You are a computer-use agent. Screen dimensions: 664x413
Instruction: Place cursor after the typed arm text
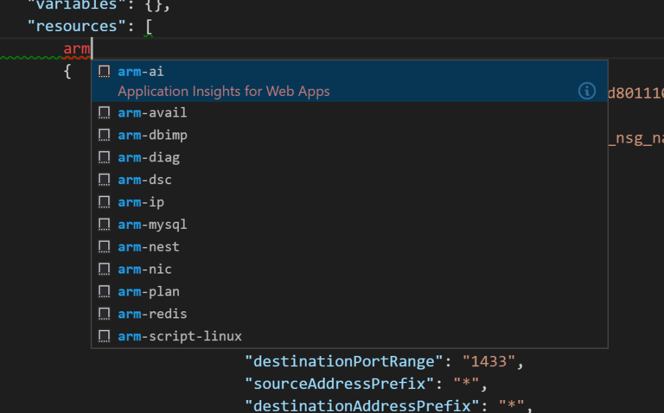[x=91, y=49]
